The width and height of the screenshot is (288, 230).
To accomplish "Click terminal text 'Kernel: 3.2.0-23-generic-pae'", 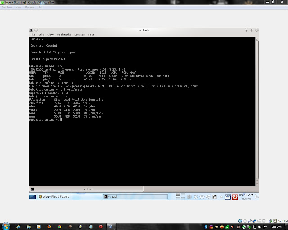I will click(53, 53).
